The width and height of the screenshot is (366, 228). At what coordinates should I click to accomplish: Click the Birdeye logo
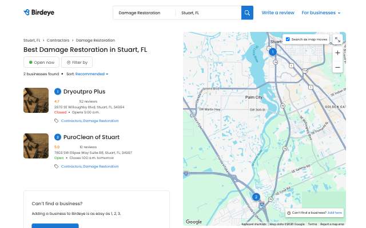(x=39, y=13)
